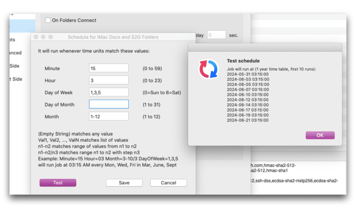Click 'a2-512,hmac-sha1' line in background
355x209 pixels.
(x=269, y=170)
